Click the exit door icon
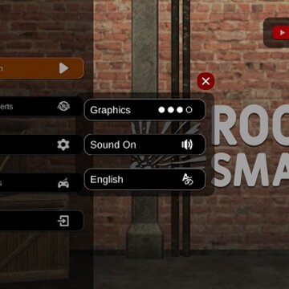The image size is (289, 289). pyautogui.click(x=63, y=221)
